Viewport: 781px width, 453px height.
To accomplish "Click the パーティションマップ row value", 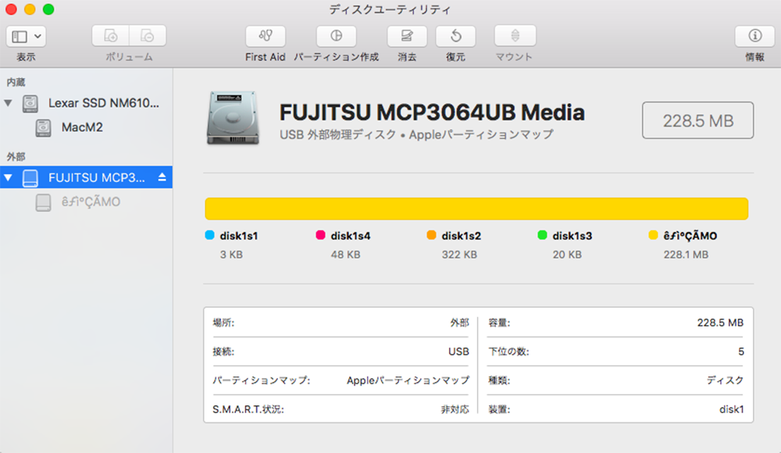I will [x=408, y=380].
